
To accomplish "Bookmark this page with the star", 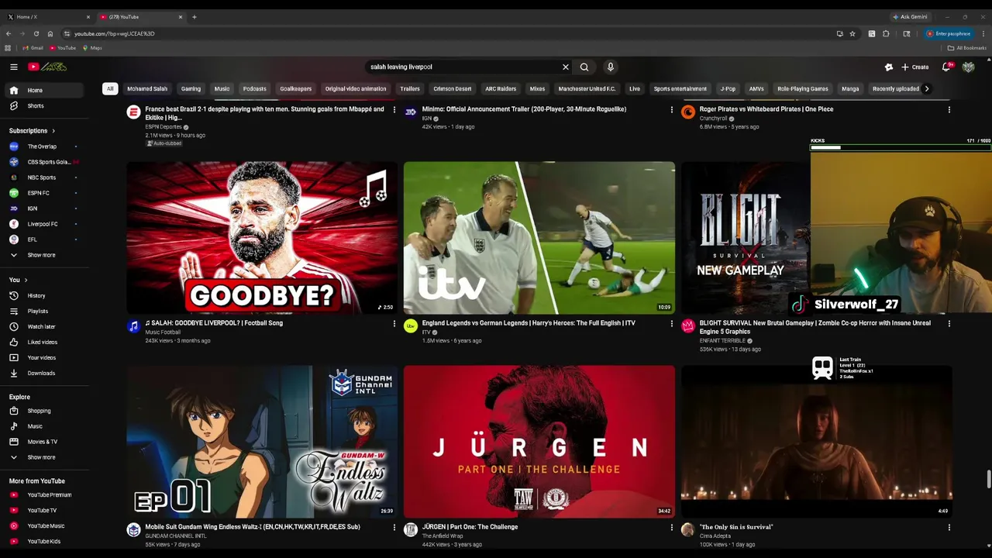I will [x=852, y=33].
